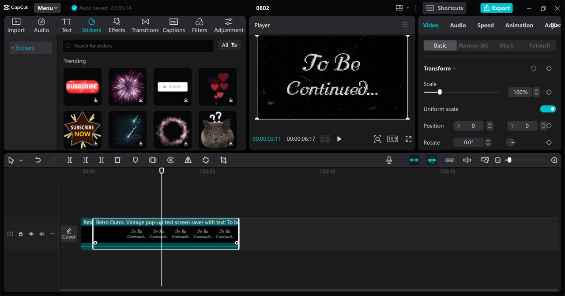Collapse the Transform section
Image resolution: width=565 pixels, height=296 pixels.
click(454, 68)
